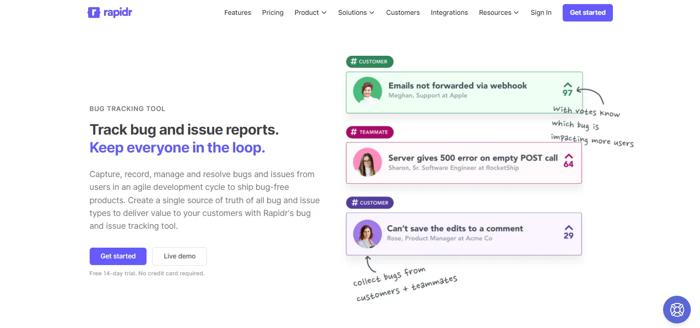Click 'Track bug and issue reports.' heading
The height and width of the screenshot is (328, 700).
184,129
